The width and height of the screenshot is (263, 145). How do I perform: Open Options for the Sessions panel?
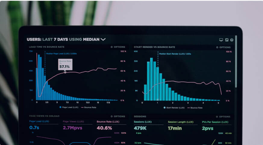coord(224,117)
